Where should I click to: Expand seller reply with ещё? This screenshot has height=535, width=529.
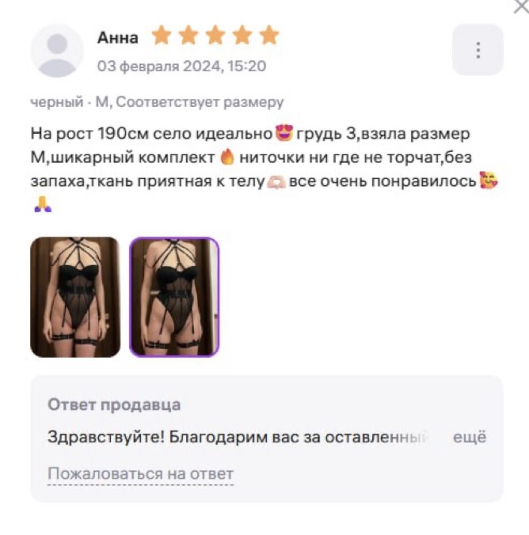[x=470, y=437]
